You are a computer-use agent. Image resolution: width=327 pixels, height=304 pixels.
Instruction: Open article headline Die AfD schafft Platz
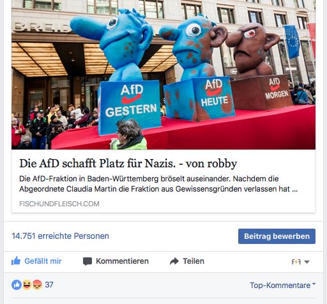coord(128,163)
